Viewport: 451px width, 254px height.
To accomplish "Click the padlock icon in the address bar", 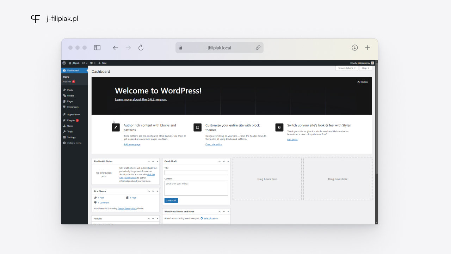I will tap(181, 48).
